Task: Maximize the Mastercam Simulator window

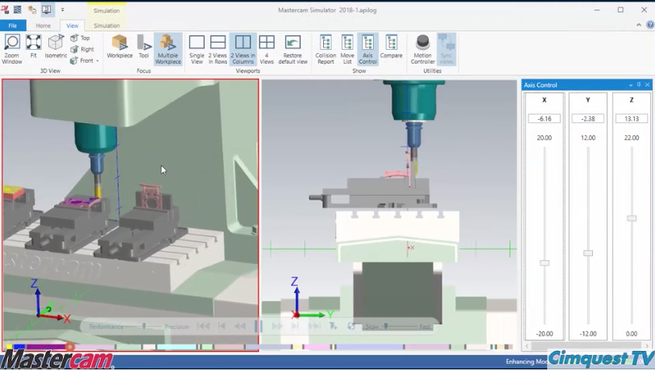Action: [x=620, y=10]
